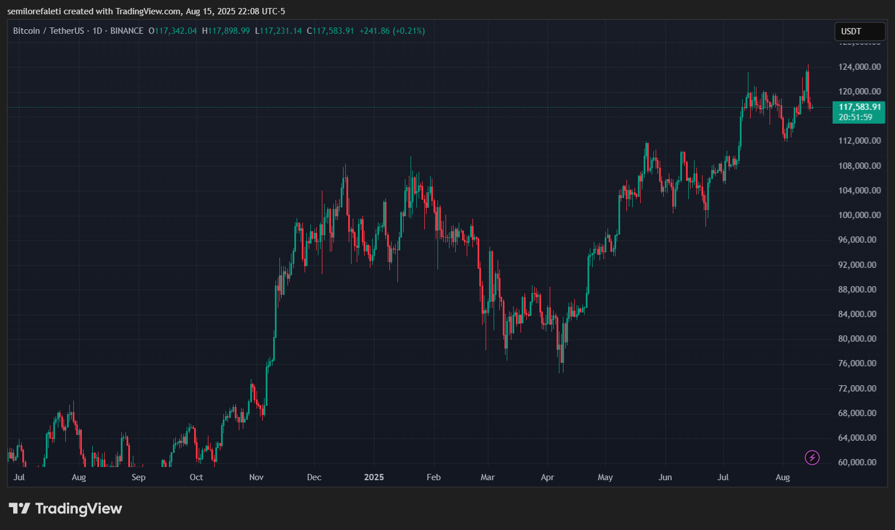This screenshot has width=895, height=530.
Task: Click the Apr label on the time axis
Action: [x=547, y=477]
